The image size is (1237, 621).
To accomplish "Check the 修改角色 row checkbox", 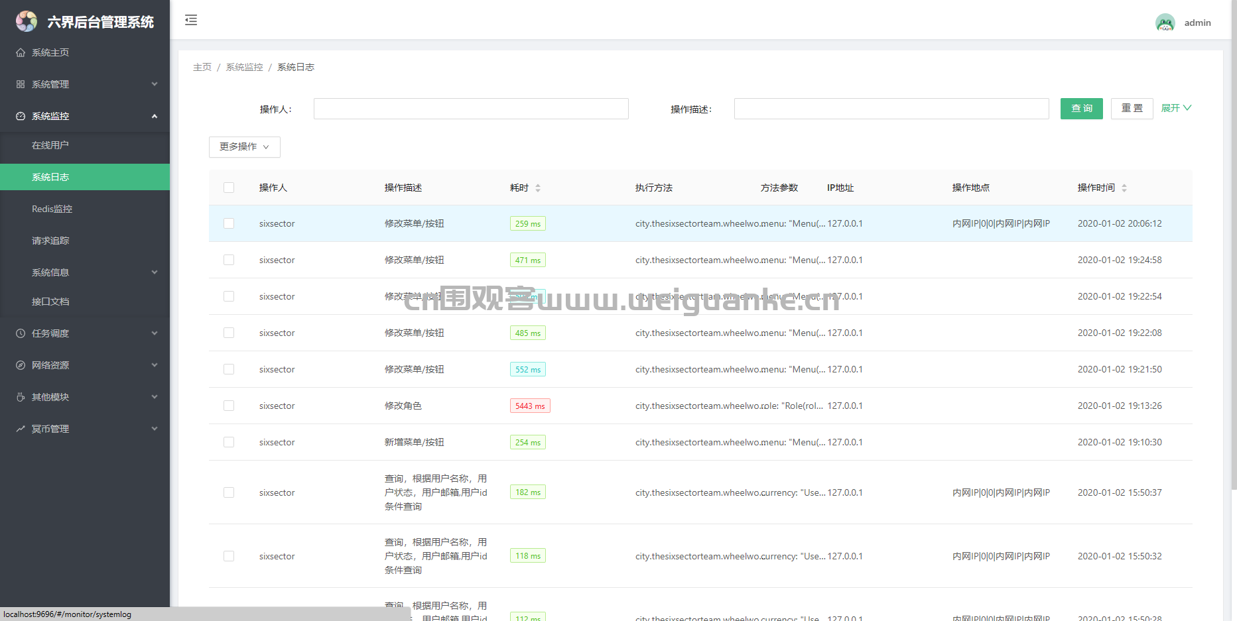I will pyautogui.click(x=229, y=406).
